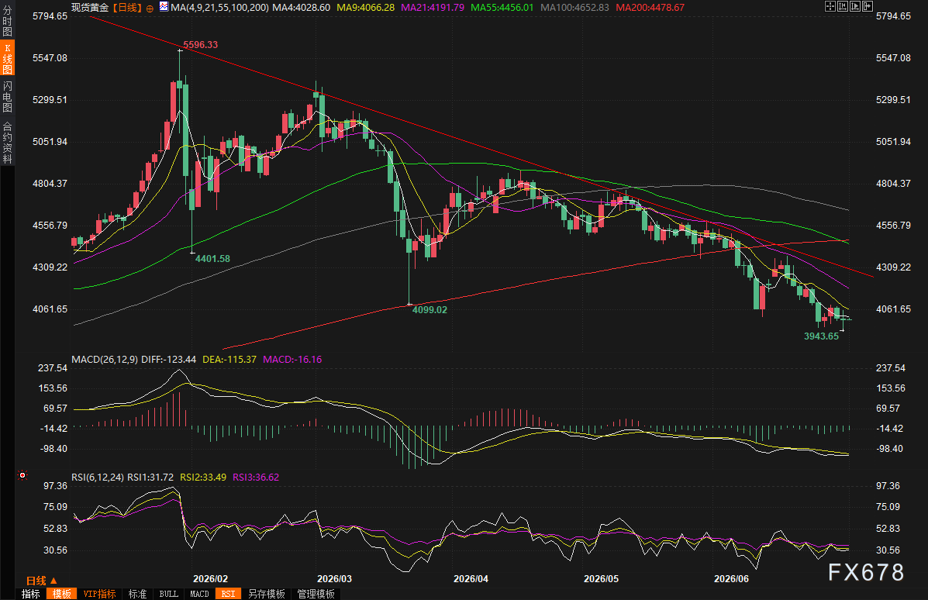Click the orange circle-plus icon beside 日线
Viewport: 928px width, 600px height.
(150, 9)
